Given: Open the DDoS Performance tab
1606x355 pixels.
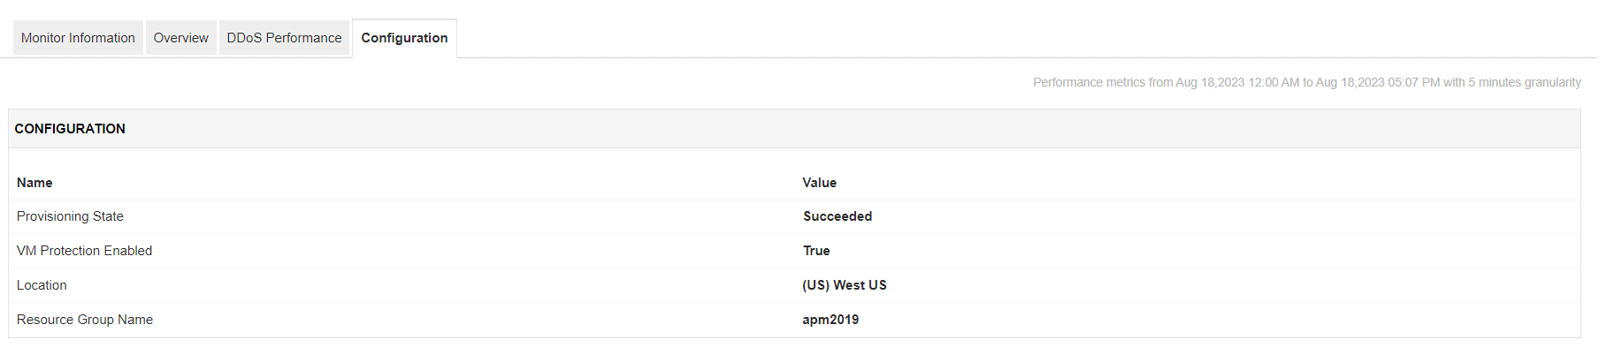Looking at the screenshot, I should point(284,38).
